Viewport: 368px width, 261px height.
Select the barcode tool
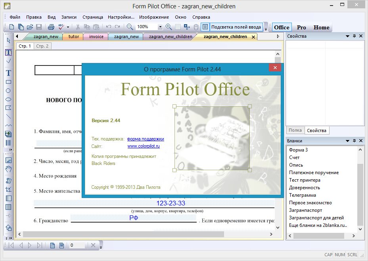8,142
